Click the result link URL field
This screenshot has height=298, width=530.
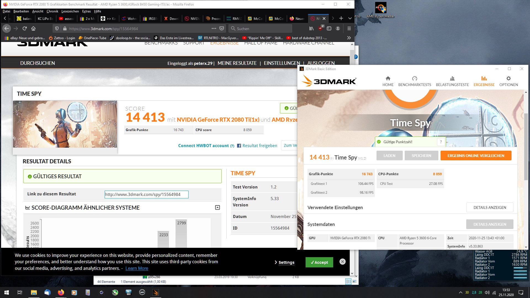[146, 195]
